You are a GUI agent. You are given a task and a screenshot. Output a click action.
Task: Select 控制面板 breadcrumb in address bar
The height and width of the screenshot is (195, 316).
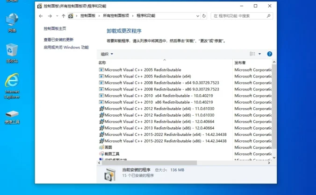pos(88,16)
